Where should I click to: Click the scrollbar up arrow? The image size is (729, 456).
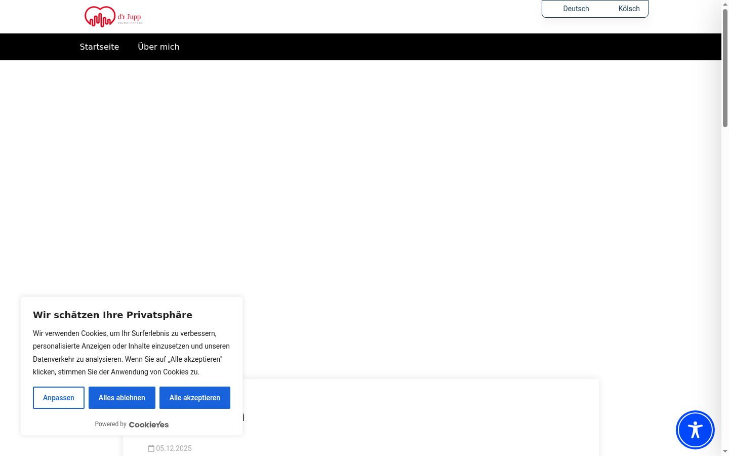point(725,4)
